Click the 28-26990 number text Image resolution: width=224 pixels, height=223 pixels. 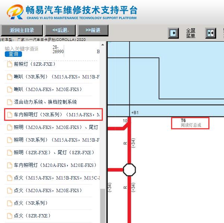tap(58, 49)
